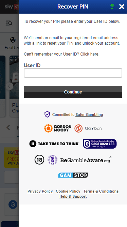The image size is (127, 227).
Task: Open the Terms & Conditions link
Action: click(101, 191)
